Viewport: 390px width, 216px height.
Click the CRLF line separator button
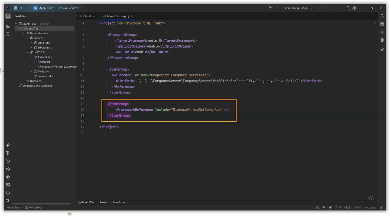[347, 208]
